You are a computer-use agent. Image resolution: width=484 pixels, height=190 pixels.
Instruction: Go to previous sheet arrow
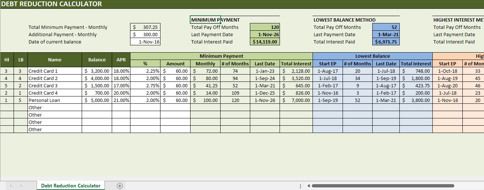pos(11,186)
